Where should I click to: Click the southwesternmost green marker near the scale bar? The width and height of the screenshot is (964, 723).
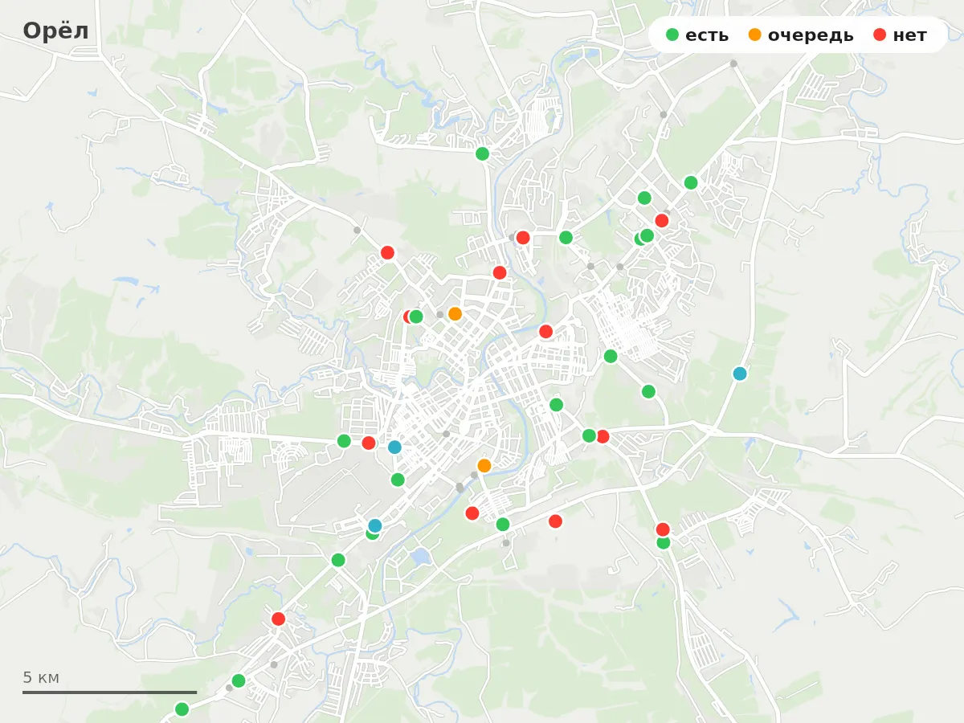click(182, 709)
